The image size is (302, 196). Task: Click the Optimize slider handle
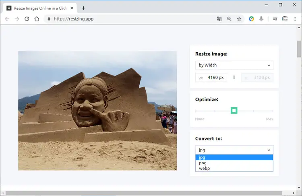tap(234, 111)
